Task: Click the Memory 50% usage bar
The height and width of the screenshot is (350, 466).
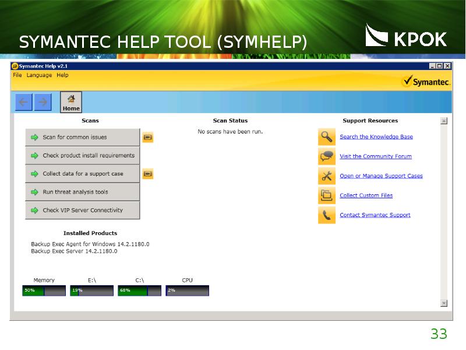Action: coord(44,290)
